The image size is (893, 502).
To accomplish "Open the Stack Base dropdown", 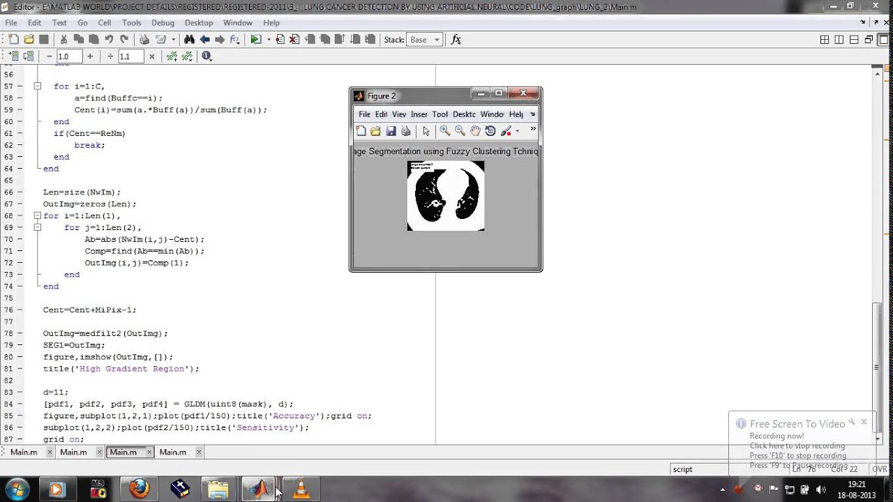I will point(425,40).
